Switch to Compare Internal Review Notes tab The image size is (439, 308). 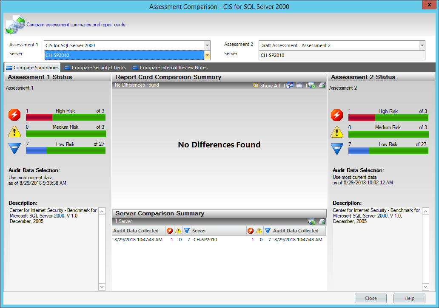click(170, 68)
